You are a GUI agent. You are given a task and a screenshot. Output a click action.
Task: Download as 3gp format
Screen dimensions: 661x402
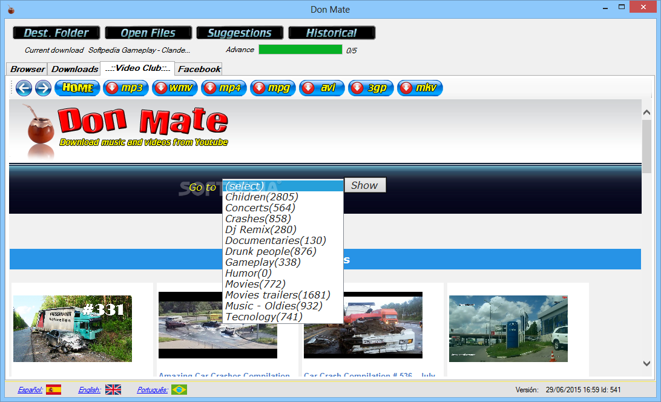(x=371, y=88)
